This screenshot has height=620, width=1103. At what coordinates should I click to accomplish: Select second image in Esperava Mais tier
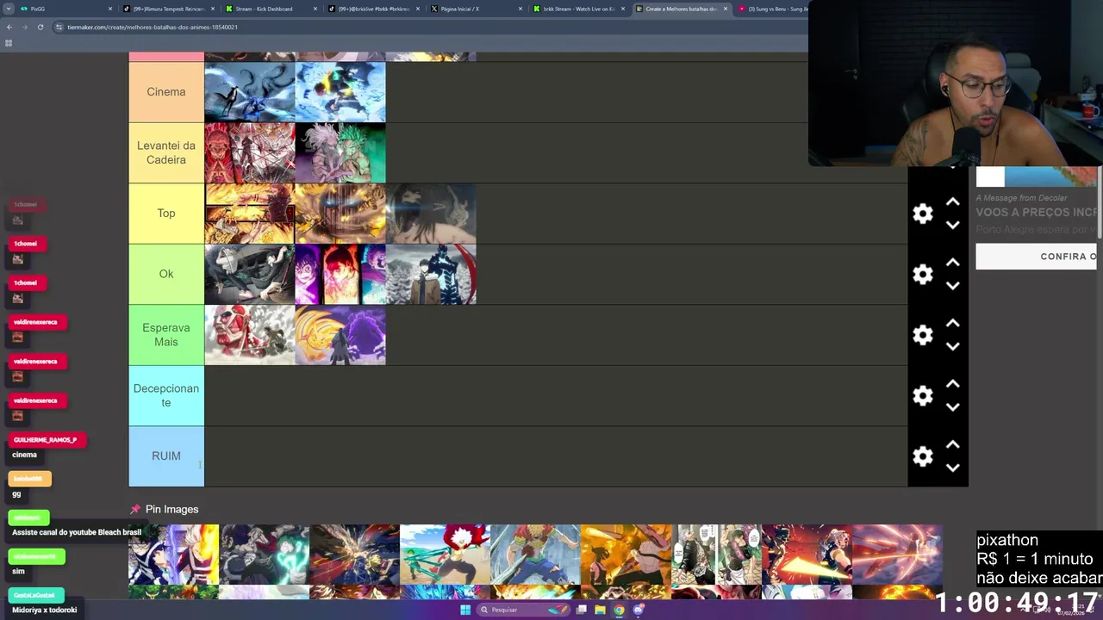[x=340, y=335]
